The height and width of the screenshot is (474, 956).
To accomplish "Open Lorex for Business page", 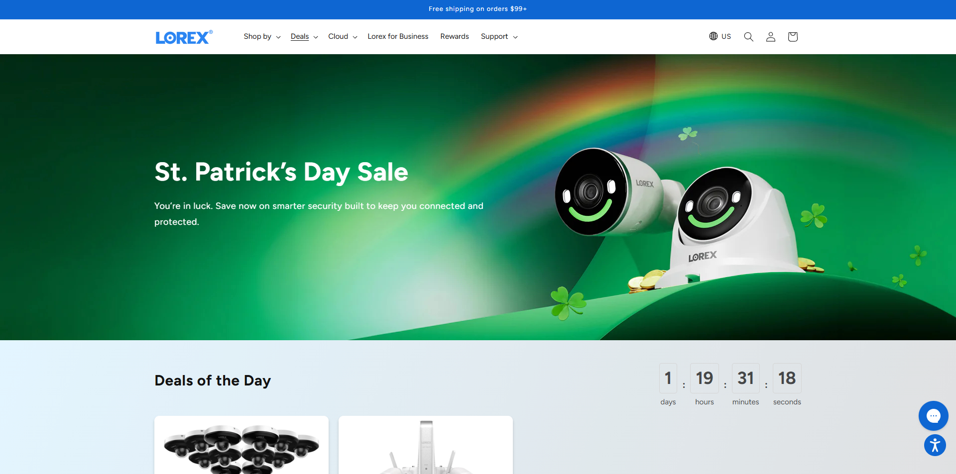I will point(398,37).
